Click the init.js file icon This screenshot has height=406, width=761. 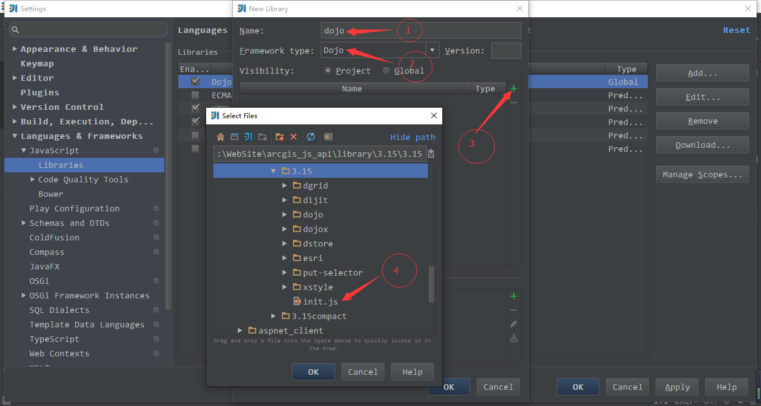click(x=297, y=301)
